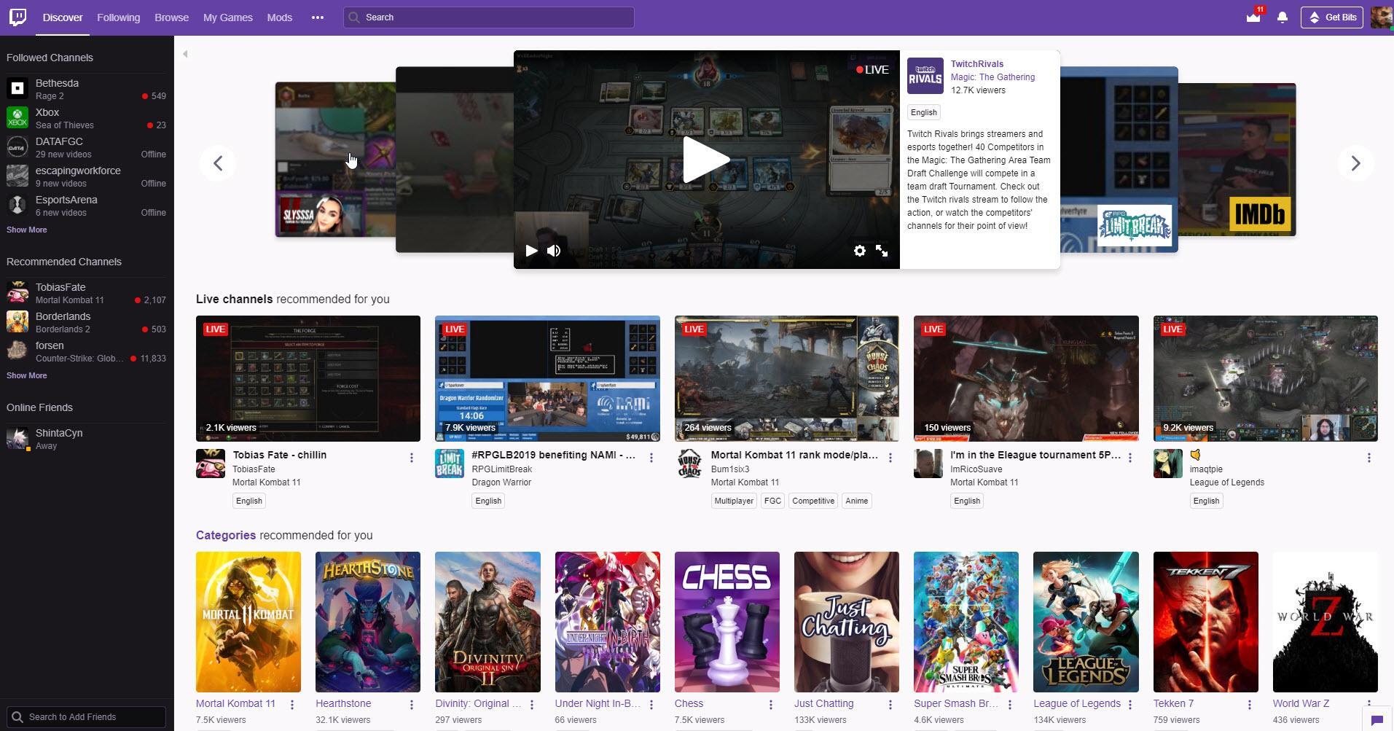The width and height of the screenshot is (1394, 731).
Task: Open options for League of Legends category
Action: pos(1130,705)
